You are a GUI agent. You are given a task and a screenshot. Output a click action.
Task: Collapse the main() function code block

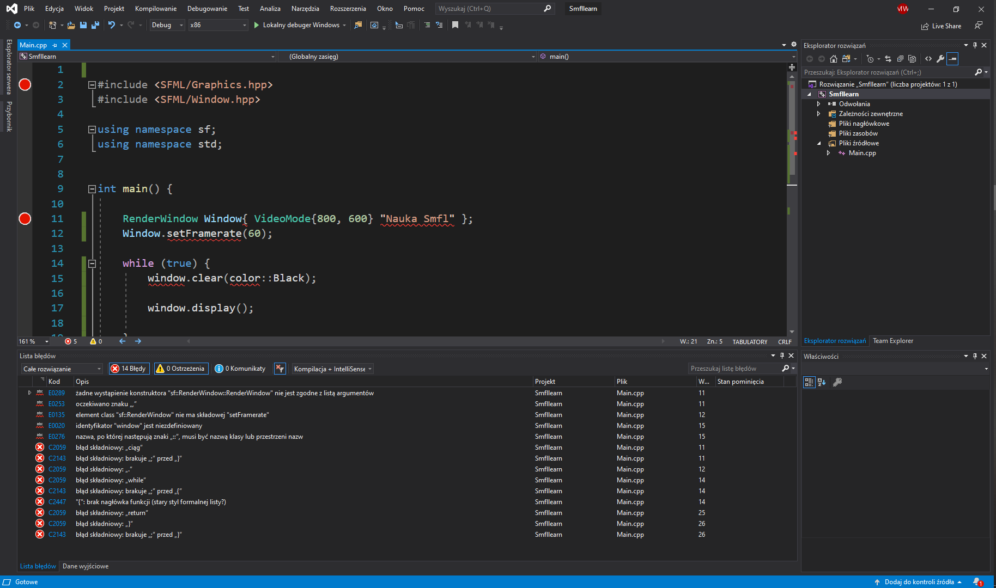(x=92, y=189)
